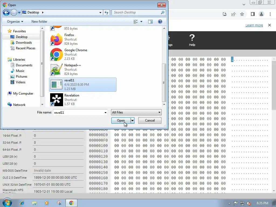Expand the address bar path dropdown
Viewport: 276px width, 207px height.
(100, 12)
